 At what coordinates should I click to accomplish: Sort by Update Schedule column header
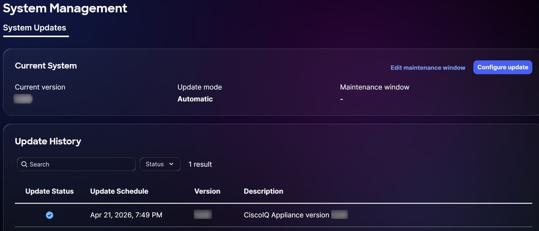point(119,191)
